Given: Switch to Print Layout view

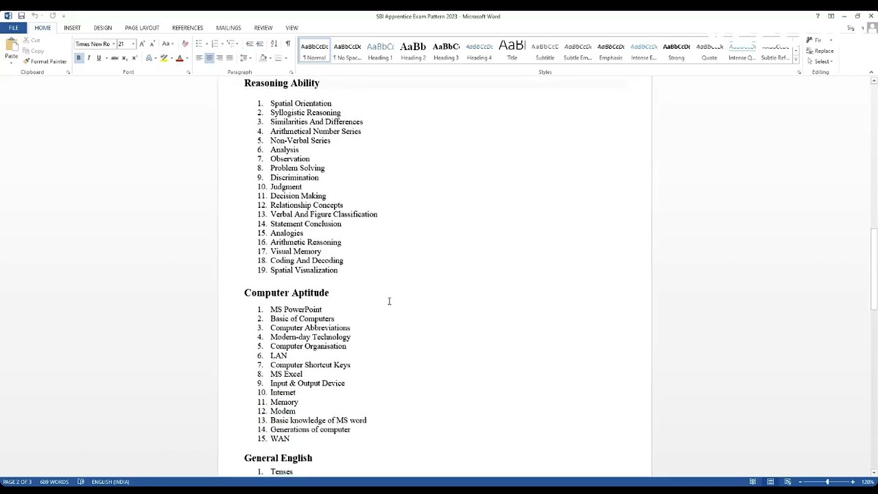Looking at the screenshot, I should (x=770, y=482).
